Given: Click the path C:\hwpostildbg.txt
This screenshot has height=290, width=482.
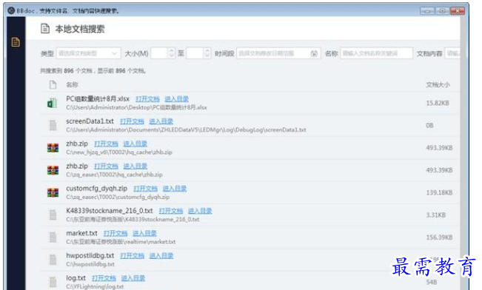Looking at the screenshot, I should pos(90,264).
